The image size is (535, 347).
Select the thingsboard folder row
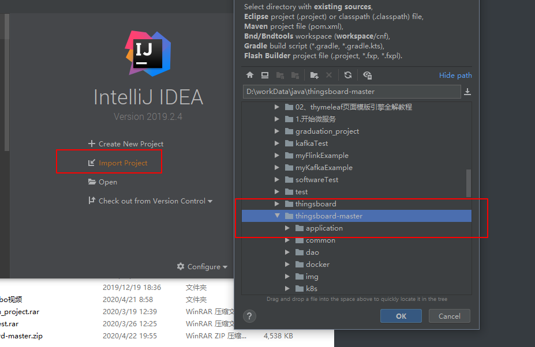point(357,204)
